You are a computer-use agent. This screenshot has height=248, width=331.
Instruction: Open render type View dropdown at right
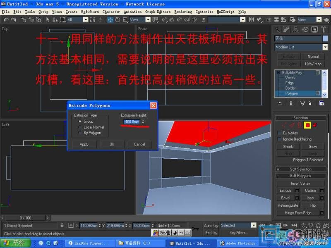(x=319, y=20)
